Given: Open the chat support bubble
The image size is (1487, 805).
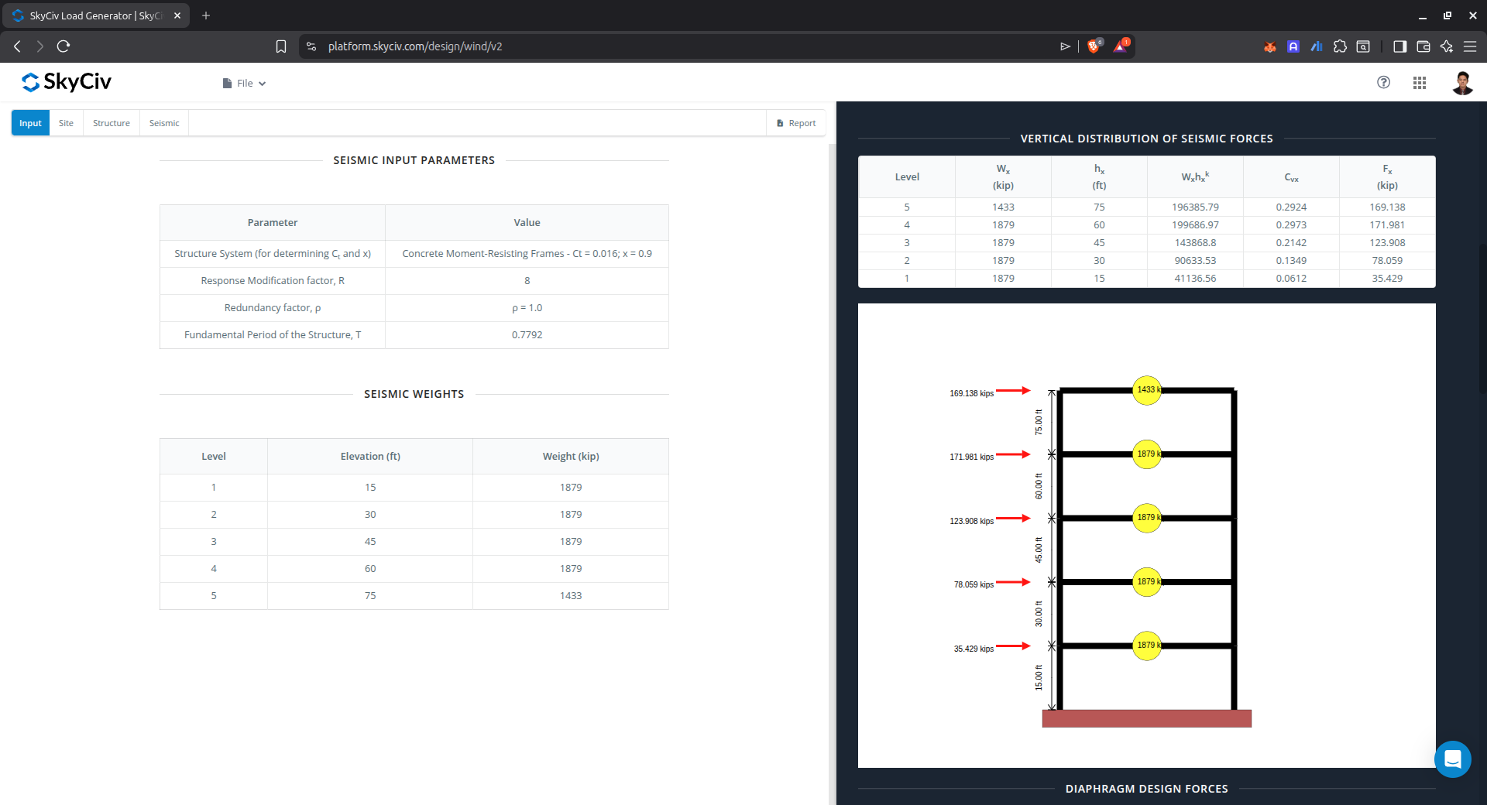Looking at the screenshot, I should click(x=1452, y=759).
